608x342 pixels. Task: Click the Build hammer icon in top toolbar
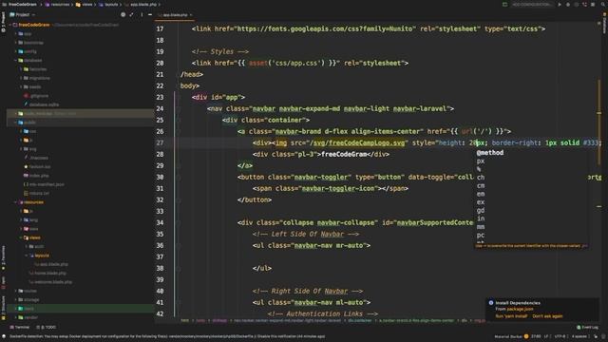click(x=504, y=4)
